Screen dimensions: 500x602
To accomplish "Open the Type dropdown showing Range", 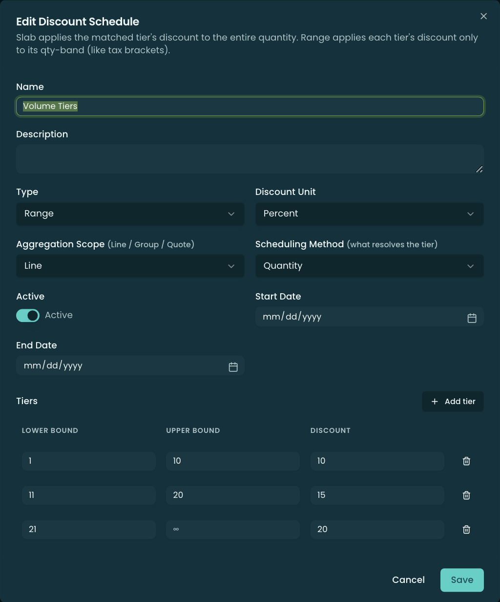I will pos(130,214).
